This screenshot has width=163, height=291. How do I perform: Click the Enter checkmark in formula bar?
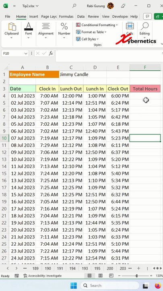[44, 53]
